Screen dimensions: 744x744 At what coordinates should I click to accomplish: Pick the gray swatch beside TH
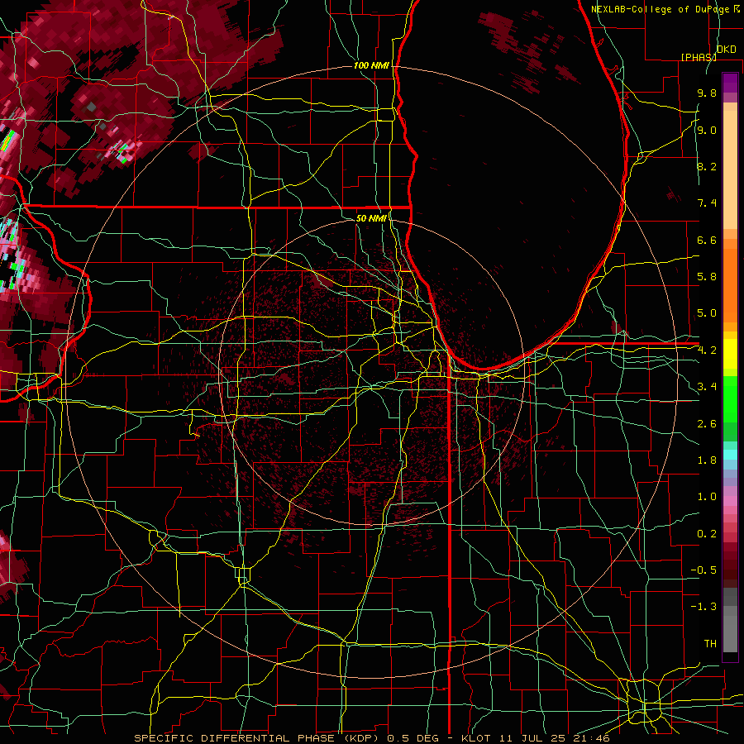(730, 636)
